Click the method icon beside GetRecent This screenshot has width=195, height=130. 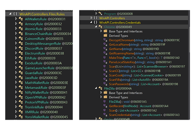[105, 106]
